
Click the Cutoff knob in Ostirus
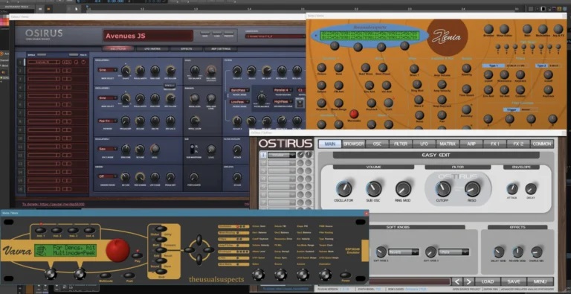[443, 188]
